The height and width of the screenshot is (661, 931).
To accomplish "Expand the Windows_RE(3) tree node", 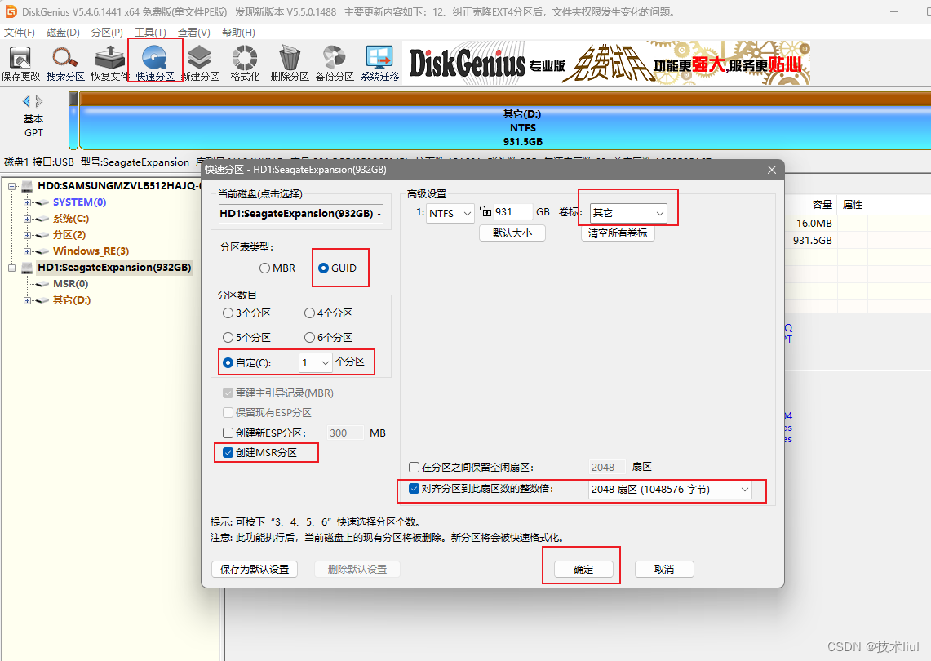I will pyautogui.click(x=27, y=251).
